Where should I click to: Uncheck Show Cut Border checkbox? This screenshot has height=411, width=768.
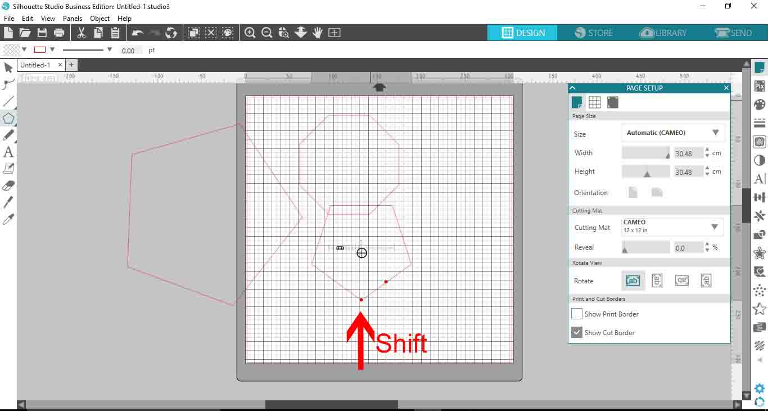[577, 332]
